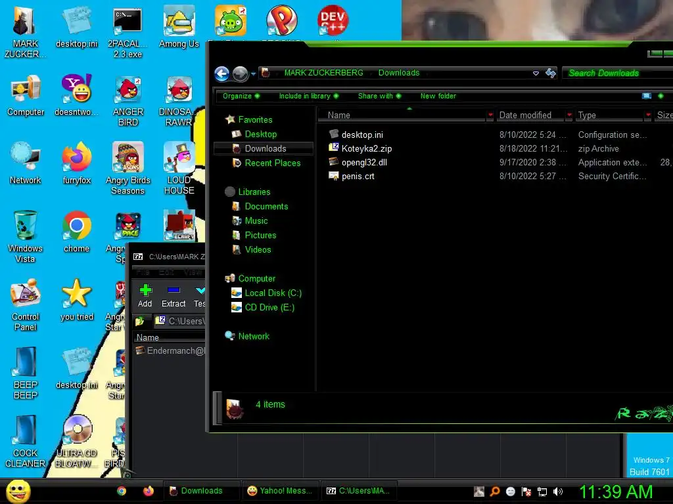Click the network tray icon
Screen dimensions: 673x504
click(542, 492)
